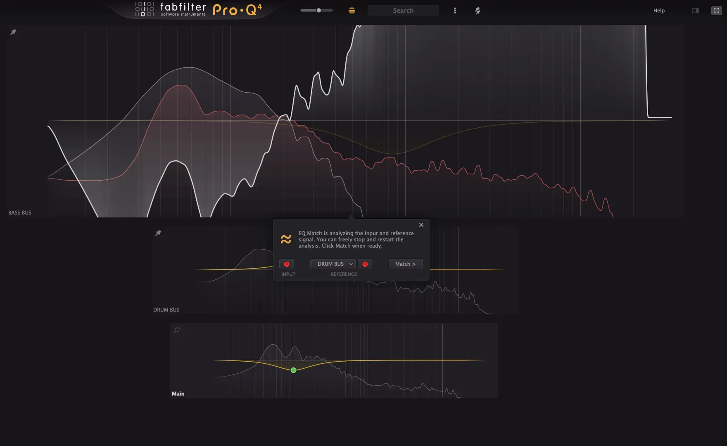
Task: Open the DRUM BUS reference dropdown
Action: coord(333,264)
